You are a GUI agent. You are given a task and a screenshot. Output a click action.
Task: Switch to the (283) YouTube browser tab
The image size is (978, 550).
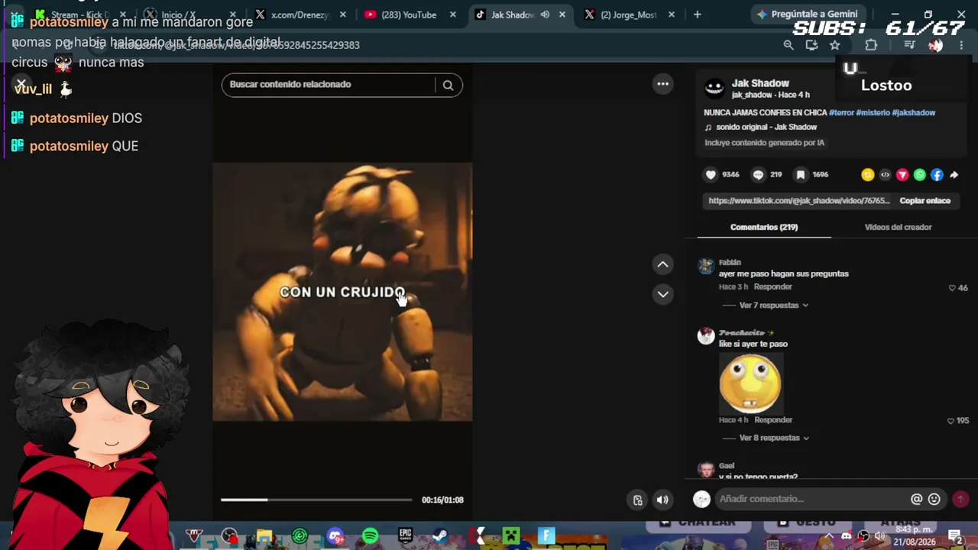(x=410, y=15)
